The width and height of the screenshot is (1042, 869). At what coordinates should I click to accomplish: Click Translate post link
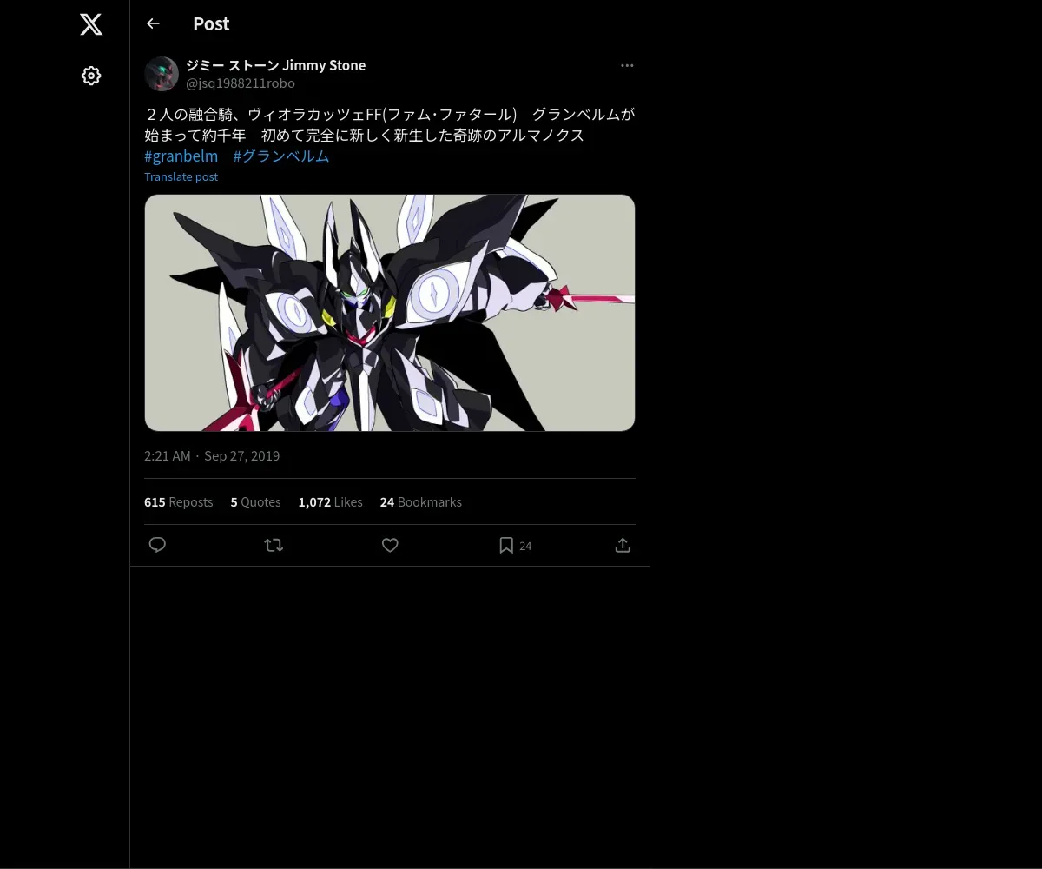pyautogui.click(x=181, y=176)
